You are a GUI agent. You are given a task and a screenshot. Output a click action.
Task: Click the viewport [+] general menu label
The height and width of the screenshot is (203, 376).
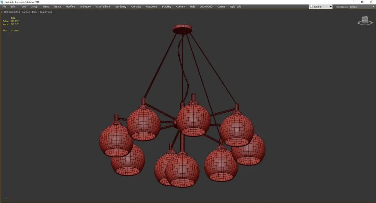3,12
